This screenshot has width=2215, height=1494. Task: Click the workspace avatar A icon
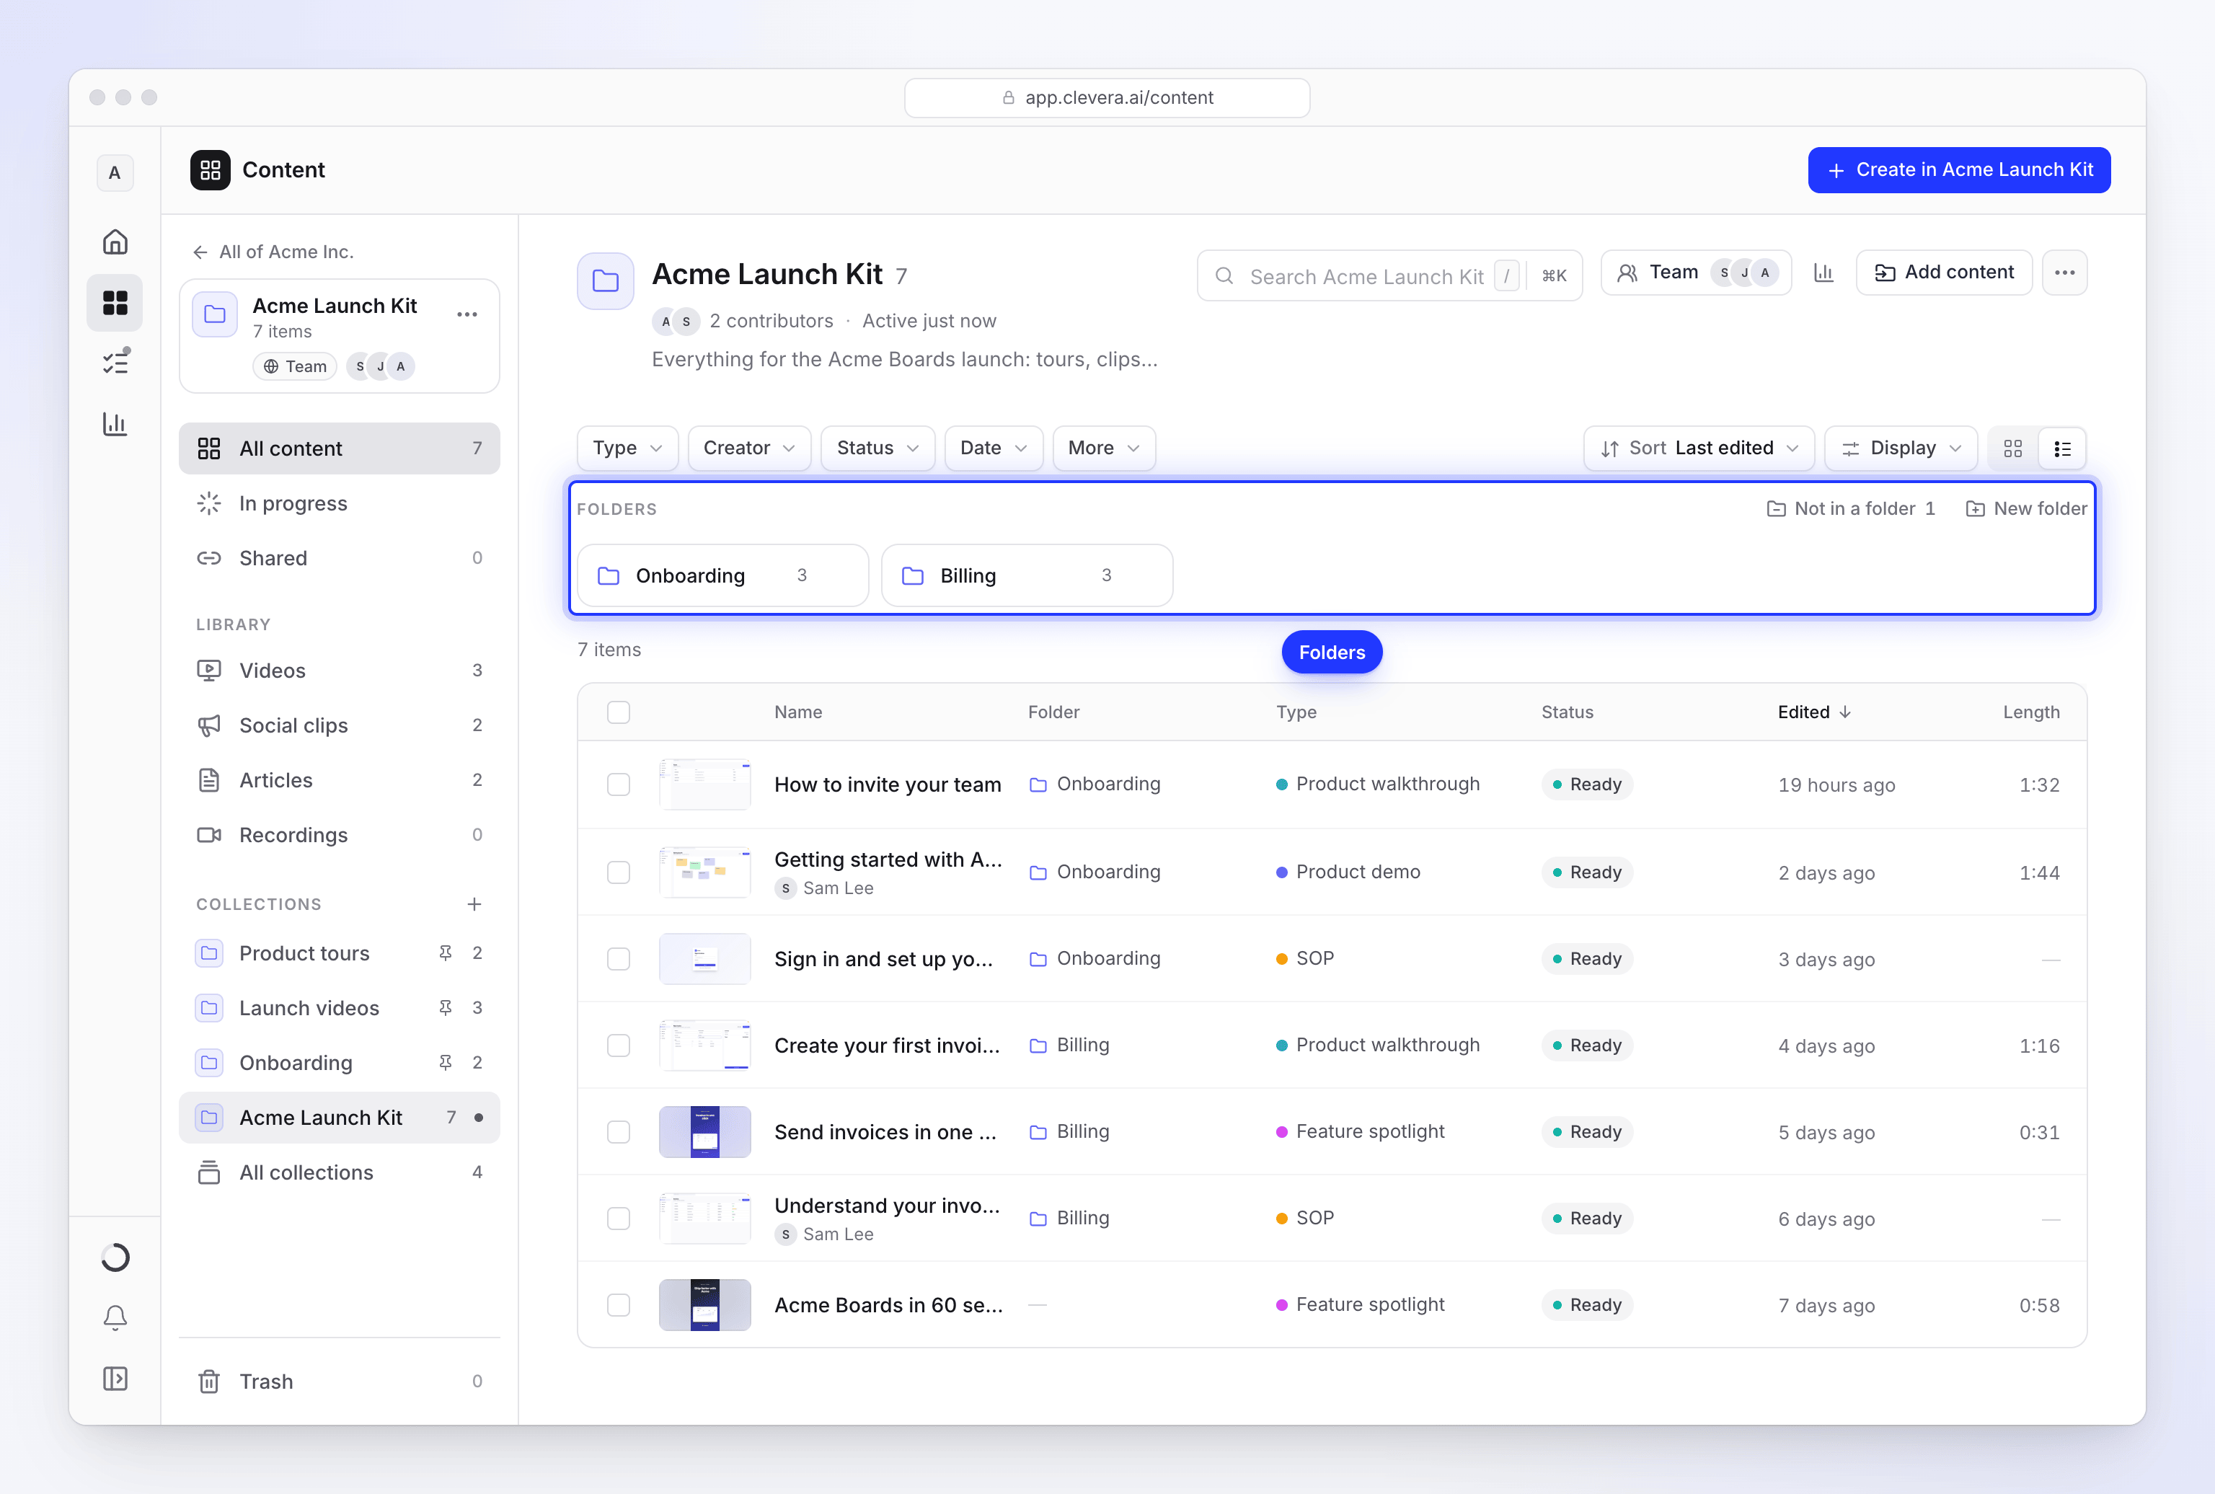pos(115,172)
